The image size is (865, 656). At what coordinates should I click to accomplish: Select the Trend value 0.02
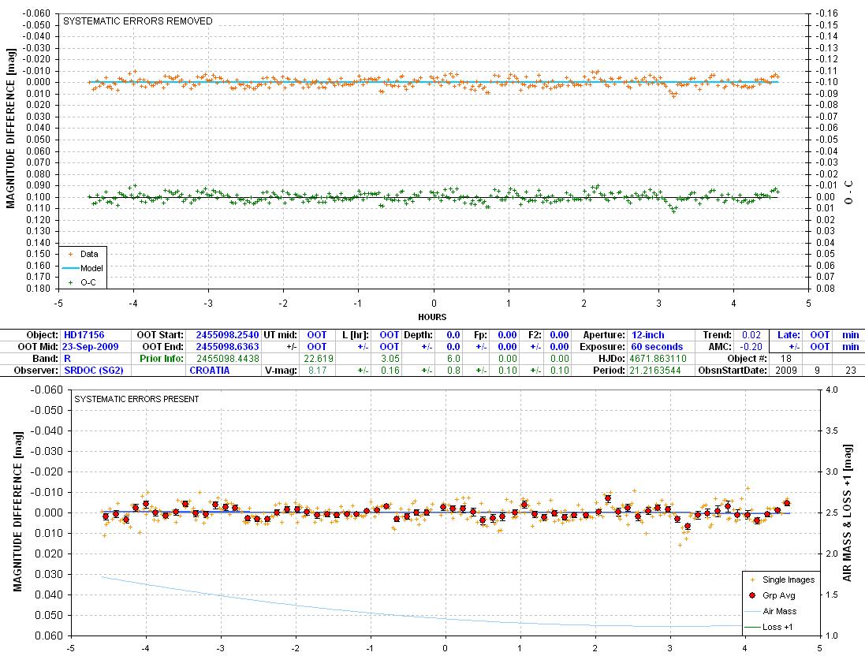tap(751, 335)
